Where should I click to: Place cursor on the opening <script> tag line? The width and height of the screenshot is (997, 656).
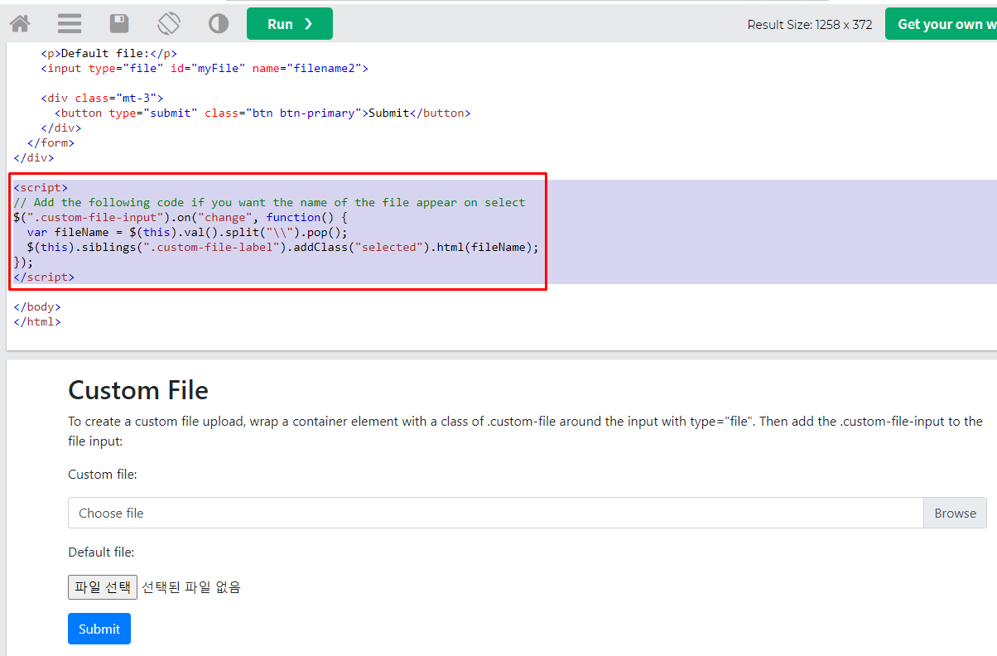click(x=41, y=187)
